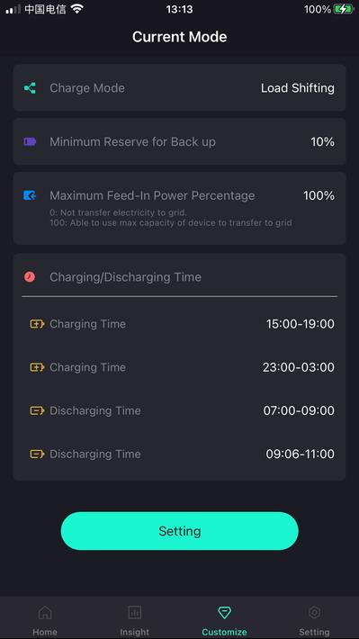The width and height of the screenshot is (359, 639).
Task: Tap the battery icon beside 15:00-19:00 charging
Action: tap(37, 324)
